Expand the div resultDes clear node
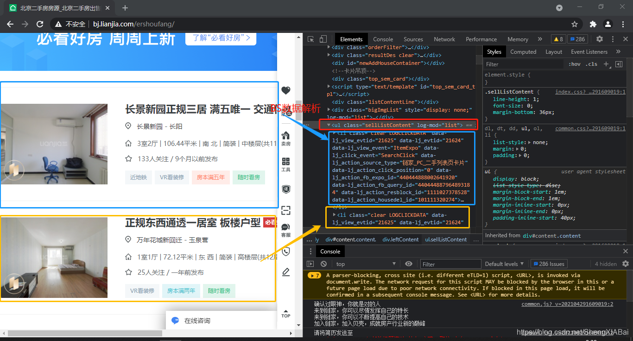 coord(329,55)
